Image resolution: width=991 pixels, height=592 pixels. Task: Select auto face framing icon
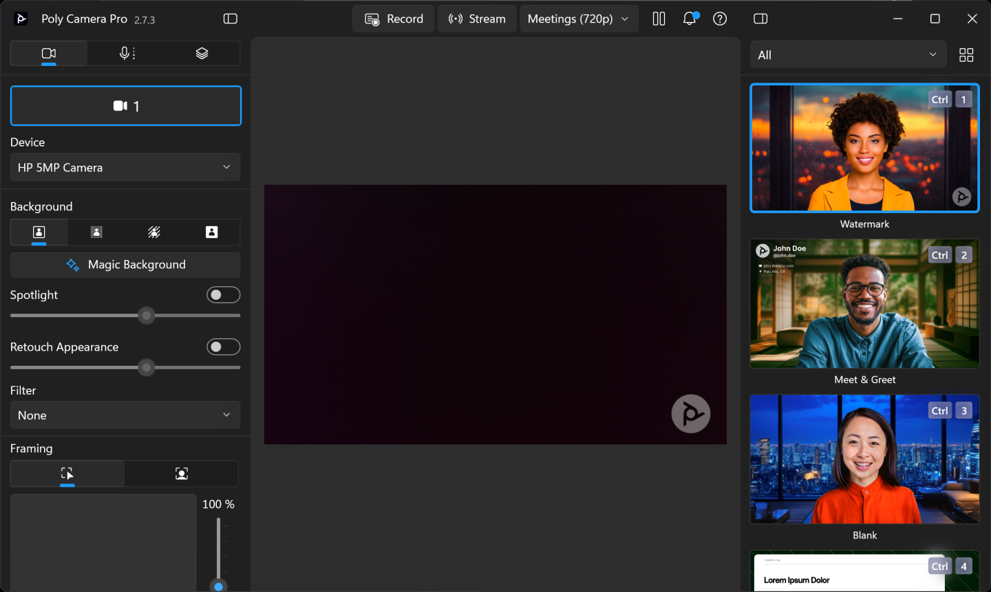182,474
